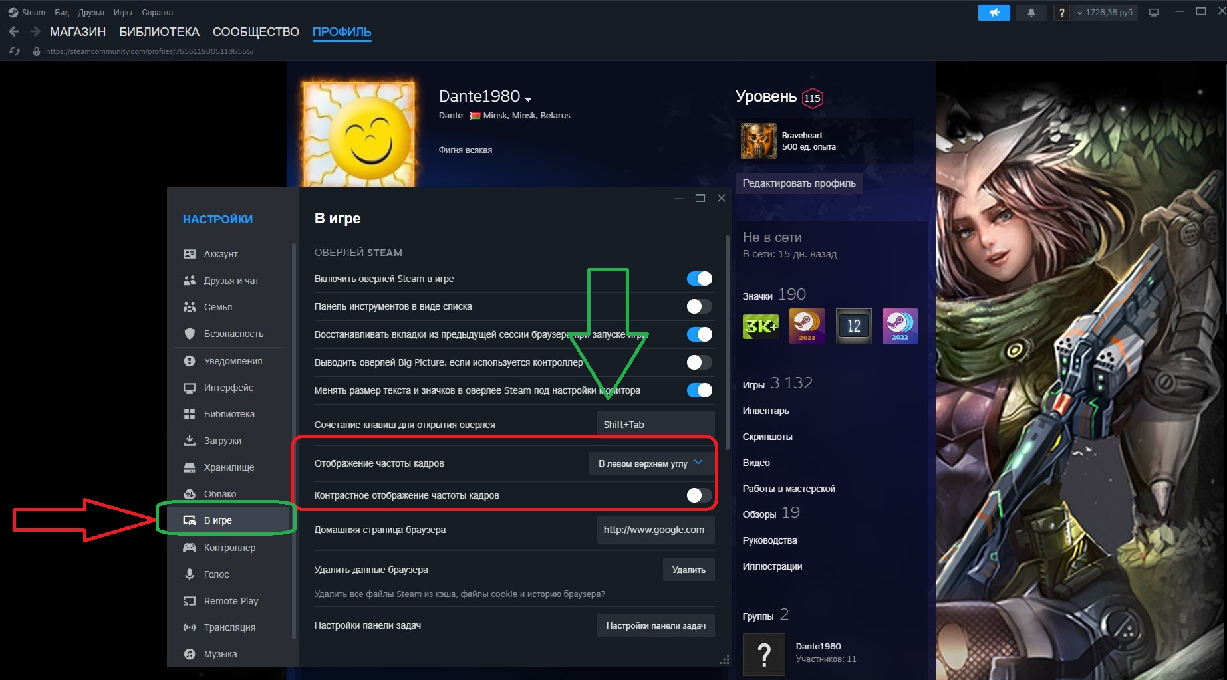Open the Controller settings via its gamepad icon
Screen dimensions: 1227x680
click(190, 548)
